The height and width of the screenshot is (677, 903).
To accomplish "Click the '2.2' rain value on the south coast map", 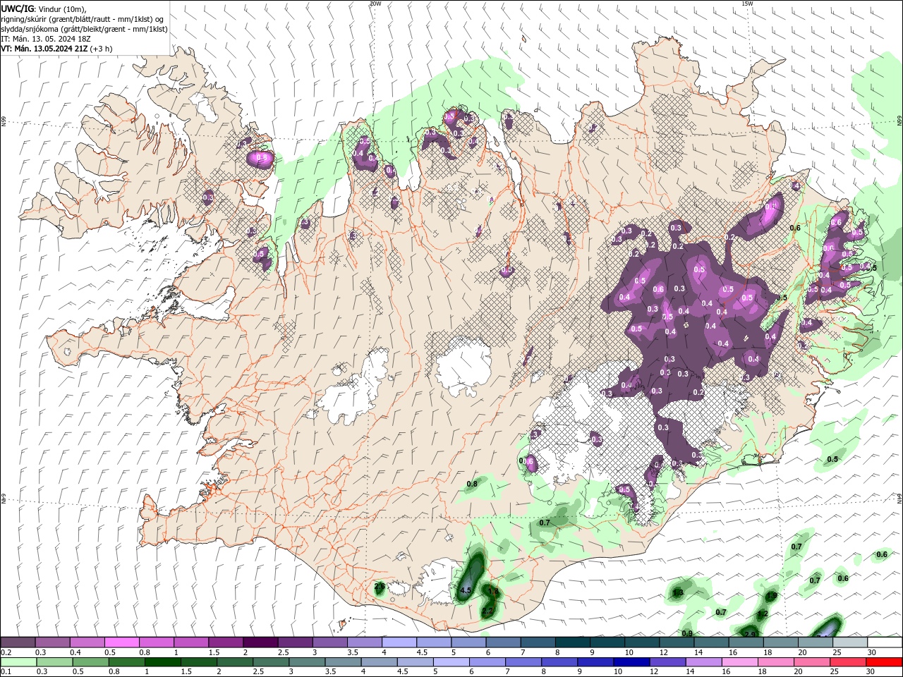I will click(487, 610).
